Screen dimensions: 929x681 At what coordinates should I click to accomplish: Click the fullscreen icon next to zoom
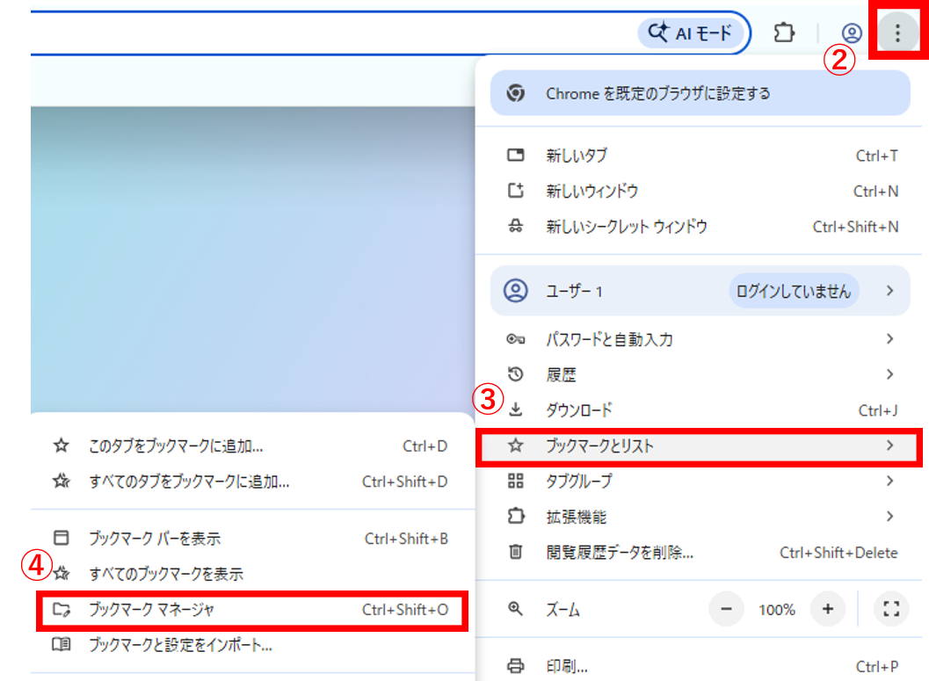[890, 609]
